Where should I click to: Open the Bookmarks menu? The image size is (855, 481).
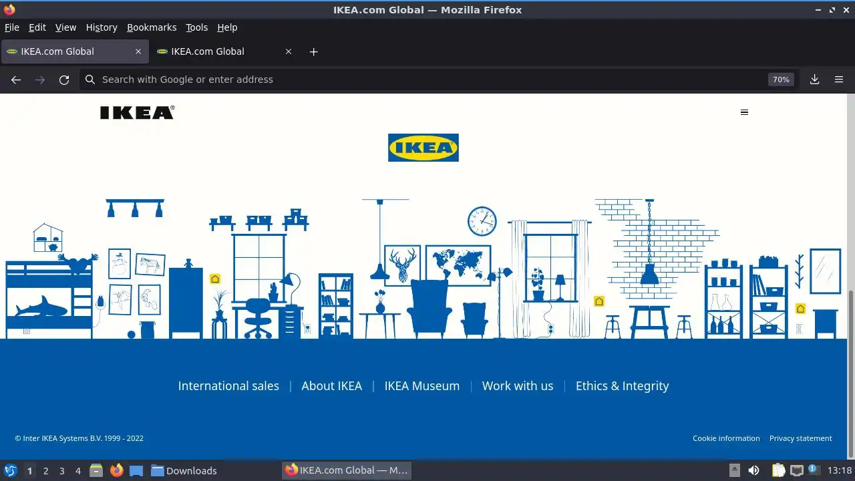[x=152, y=27]
